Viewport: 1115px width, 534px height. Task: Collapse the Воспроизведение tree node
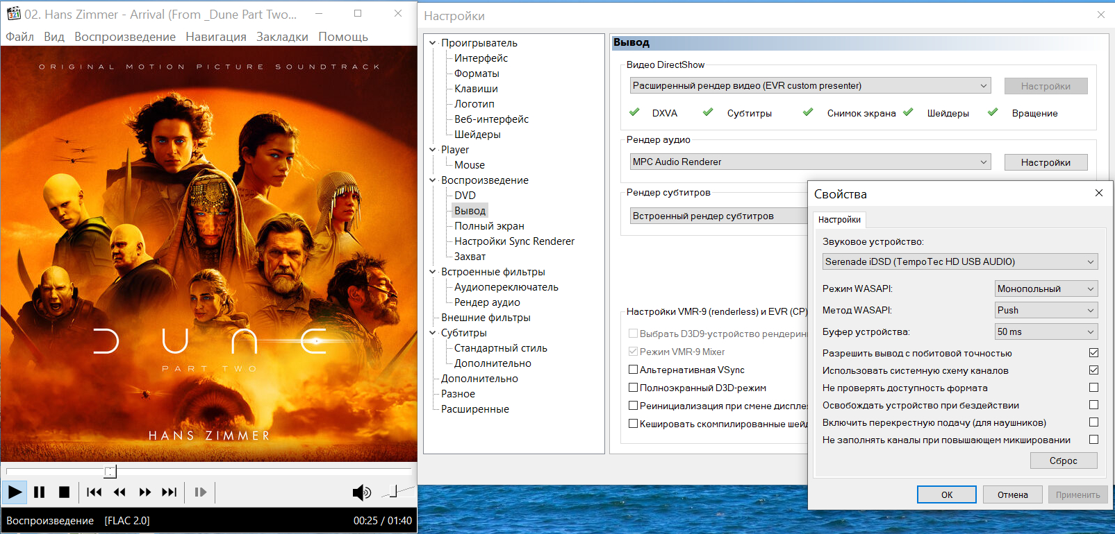433,180
